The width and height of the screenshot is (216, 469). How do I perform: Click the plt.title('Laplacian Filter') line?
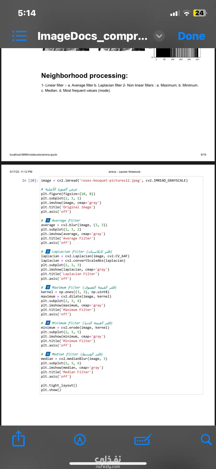(x=70, y=274)
